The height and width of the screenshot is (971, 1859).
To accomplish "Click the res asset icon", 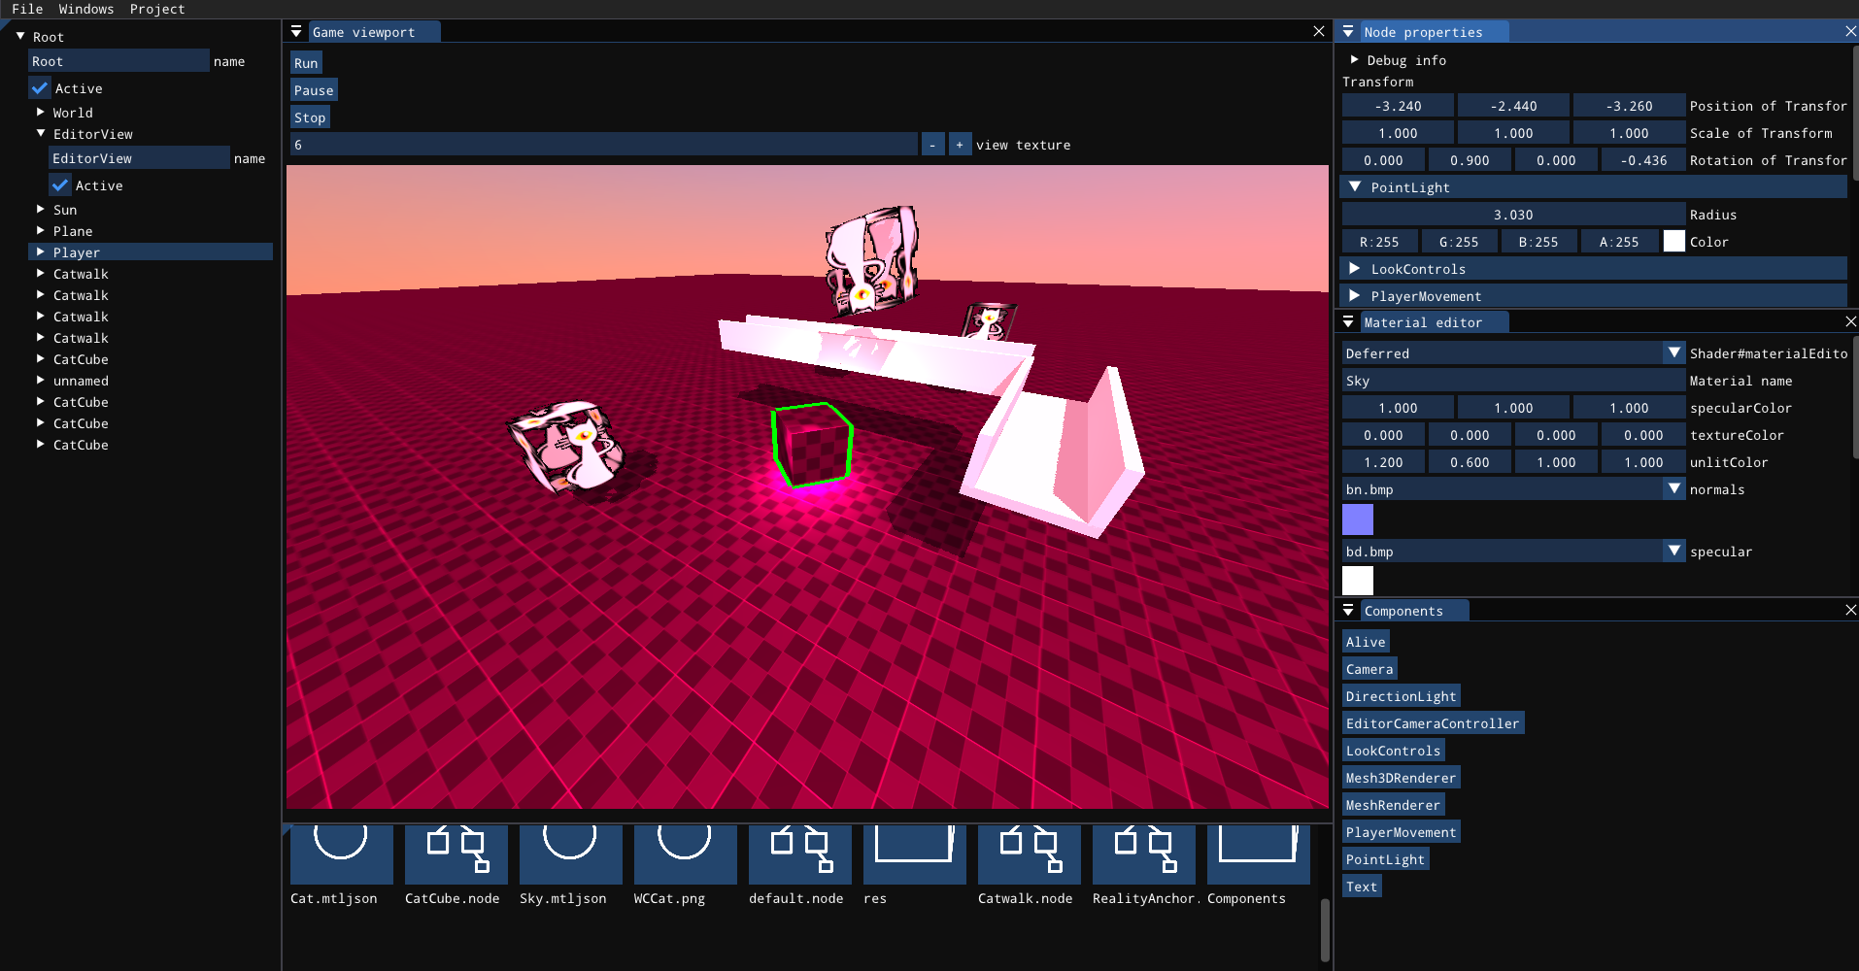I will (913, 855).
